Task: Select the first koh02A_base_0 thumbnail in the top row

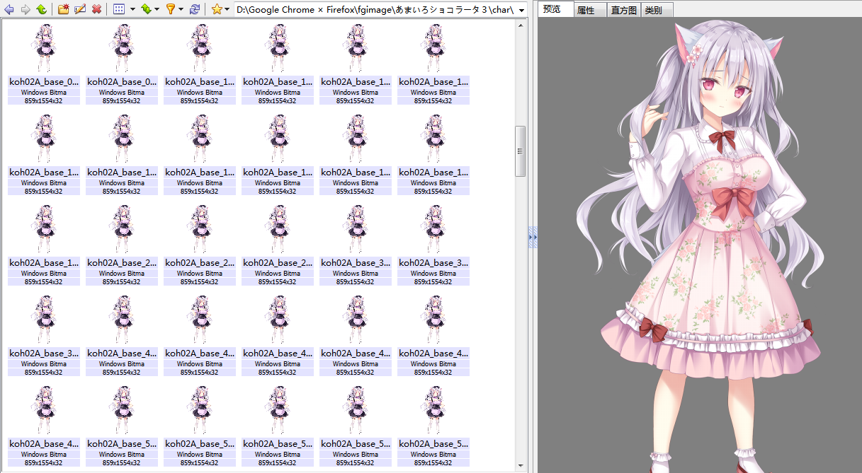Action: (44, 64)
